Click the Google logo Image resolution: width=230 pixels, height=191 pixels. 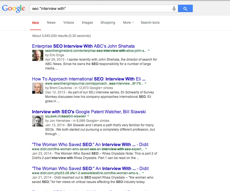coord(13,9)
